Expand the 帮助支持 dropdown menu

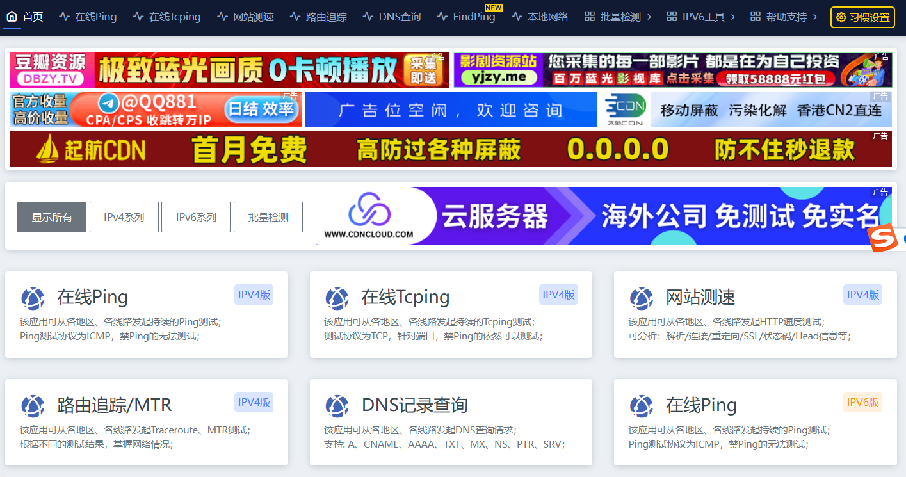784,17
